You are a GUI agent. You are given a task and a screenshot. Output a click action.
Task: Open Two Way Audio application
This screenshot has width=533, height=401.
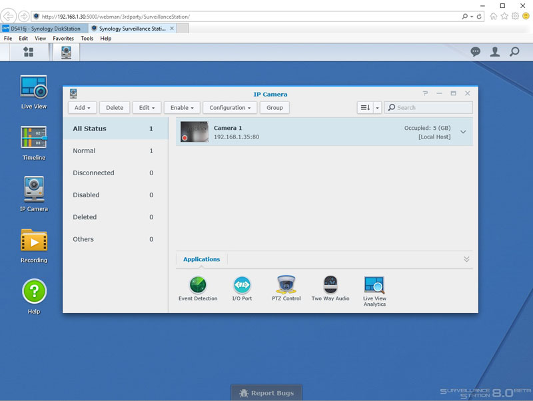pyautogui.click(x=330, y=285)
